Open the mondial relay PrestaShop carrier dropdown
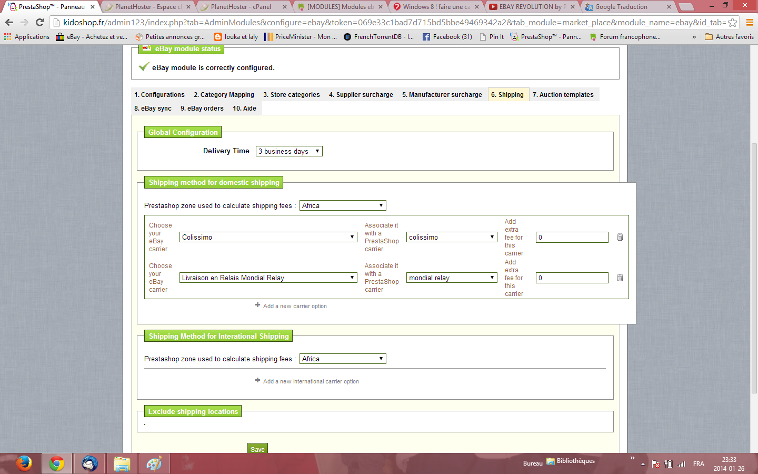This screenshot has height=474, width=758. tap(452, 278)
